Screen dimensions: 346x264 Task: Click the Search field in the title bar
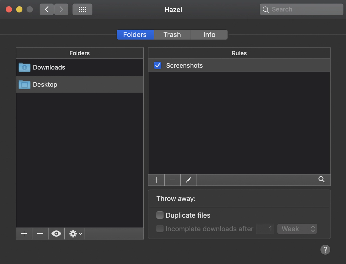pyautogui.click(x=302, y=9)
